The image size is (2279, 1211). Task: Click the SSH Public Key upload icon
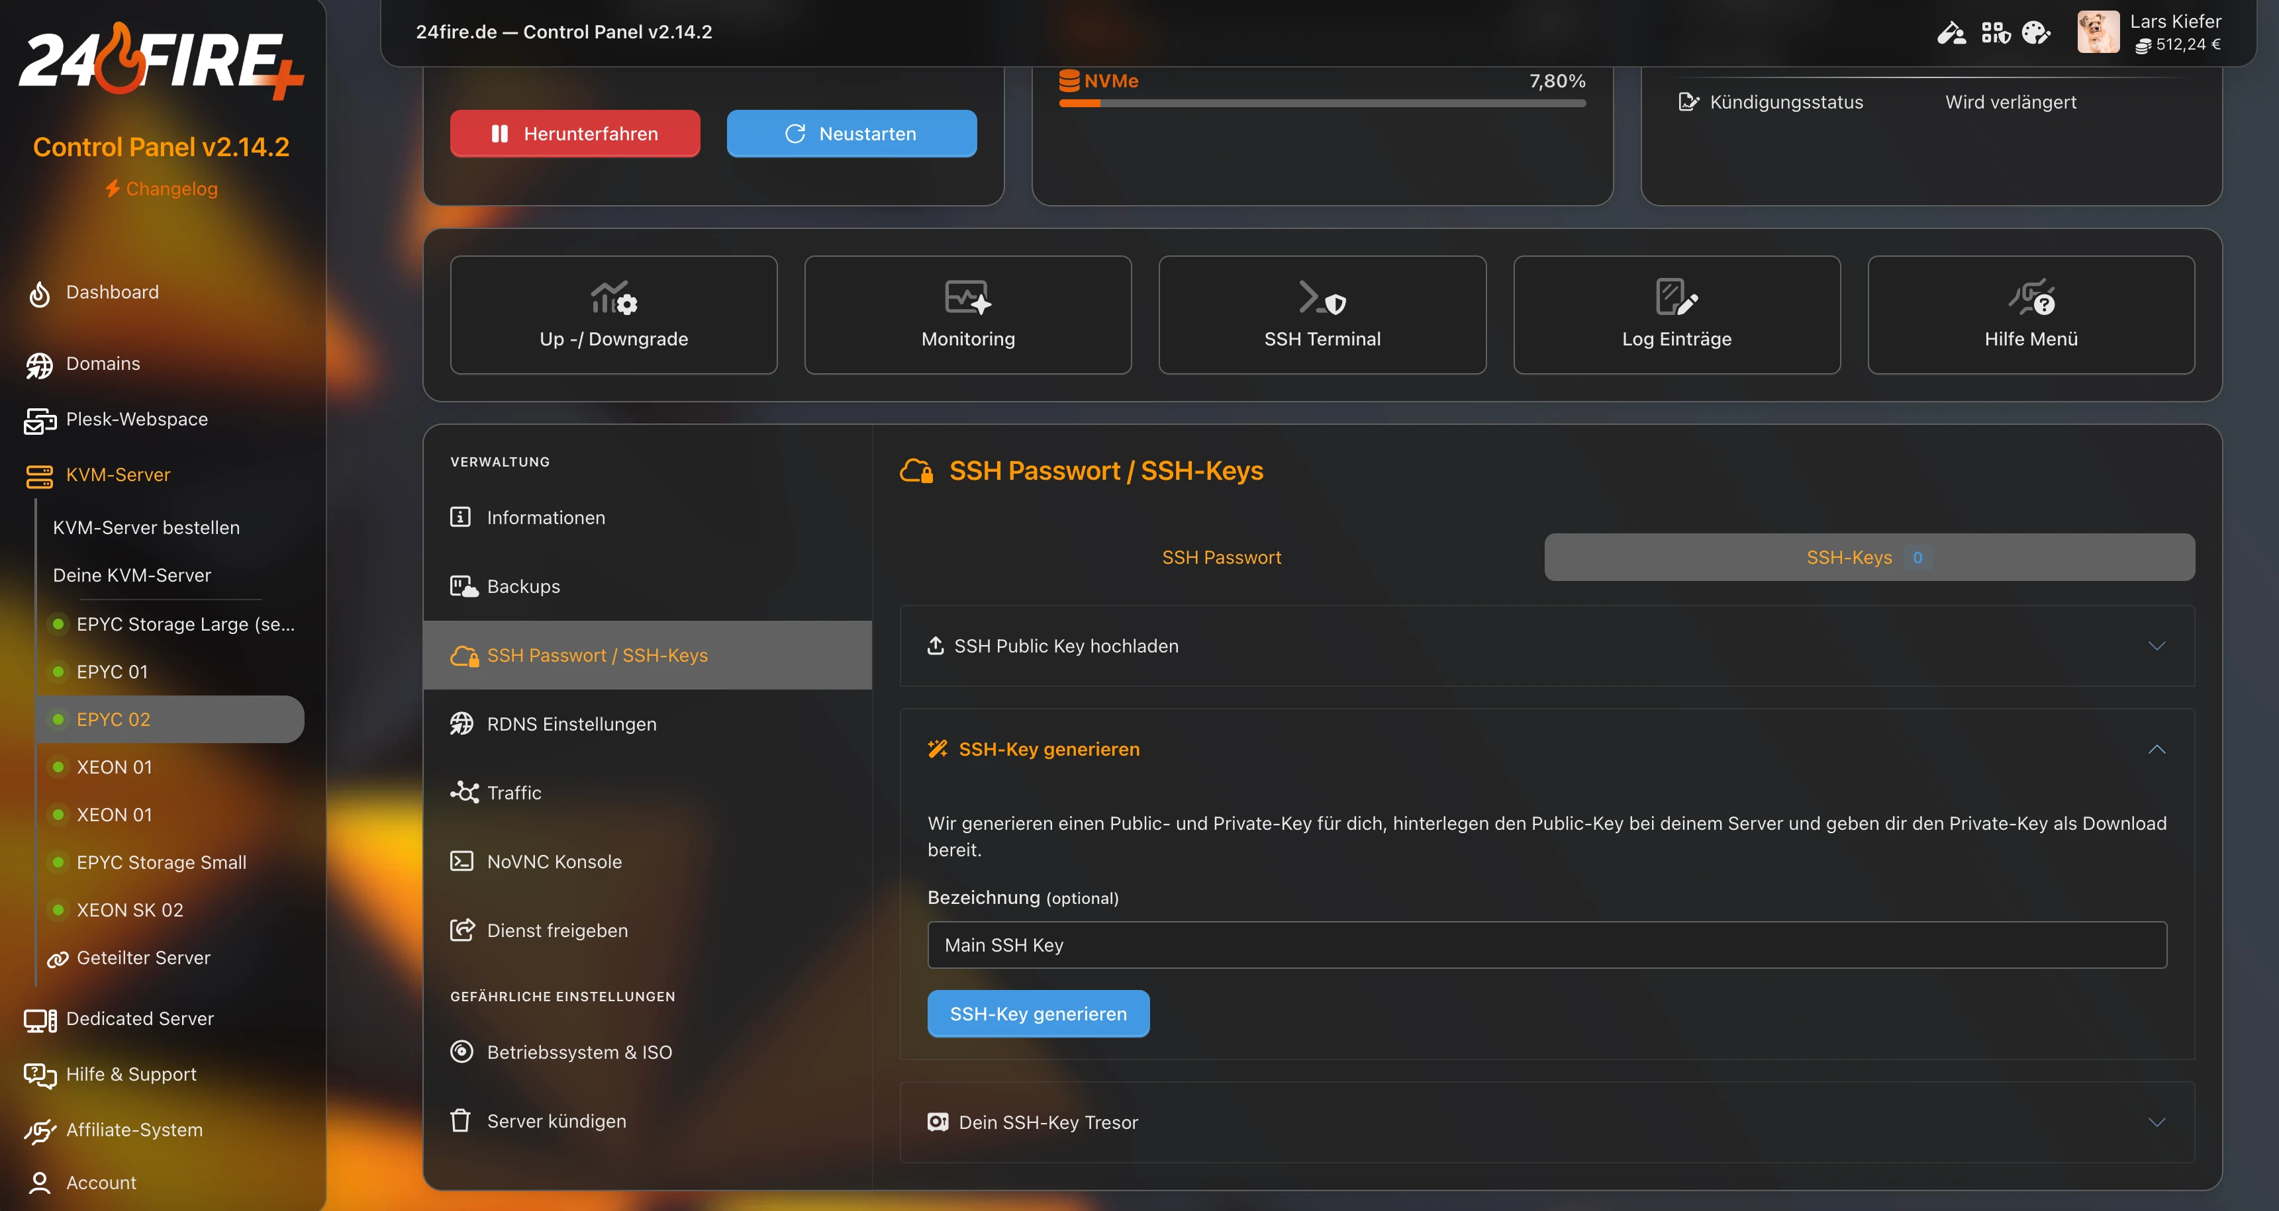point(935,646)
